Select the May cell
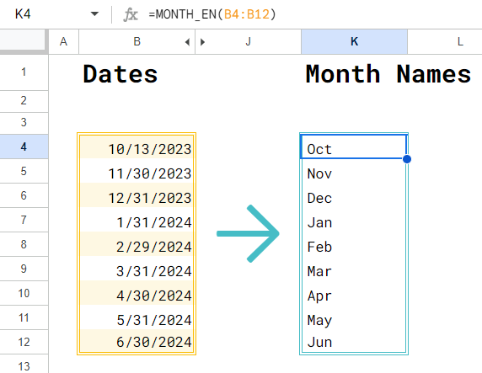The height and width of the screenshot is (373, 482). tap(354, 317)
